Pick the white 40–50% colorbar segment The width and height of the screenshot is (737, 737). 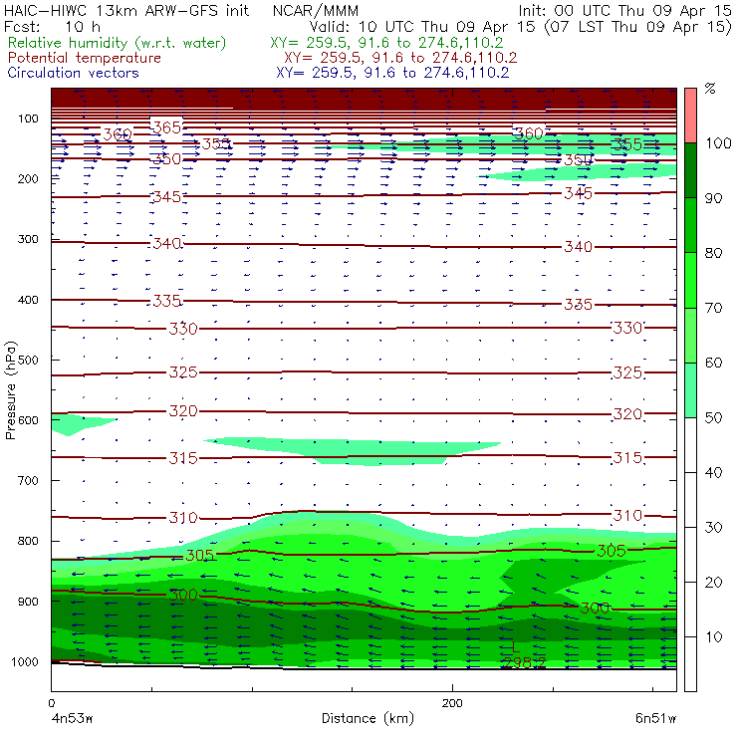coord(690,444)
